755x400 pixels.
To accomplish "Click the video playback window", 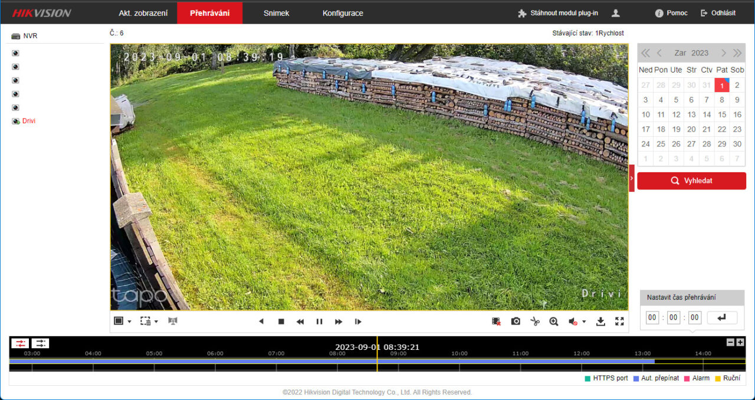I will click(x=369, y=177).
